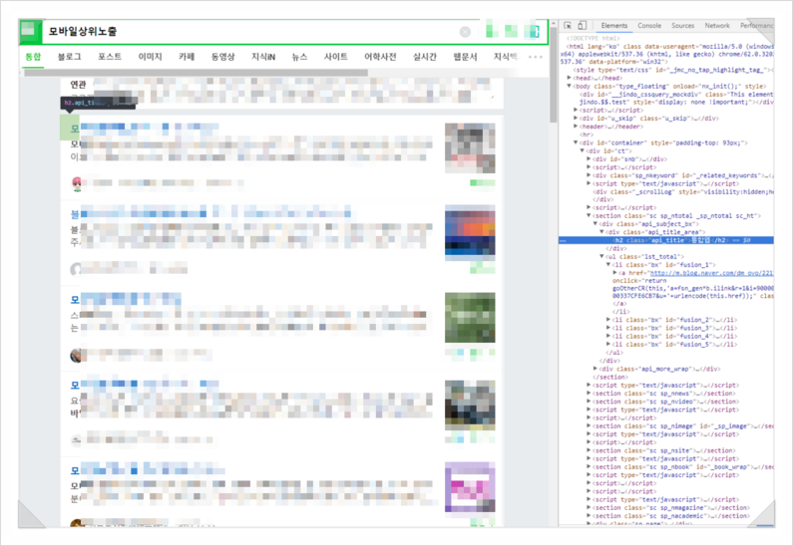The image size is (793, 546).
Task: Select the 동영상 search category tab
Action: click(223, 57)
